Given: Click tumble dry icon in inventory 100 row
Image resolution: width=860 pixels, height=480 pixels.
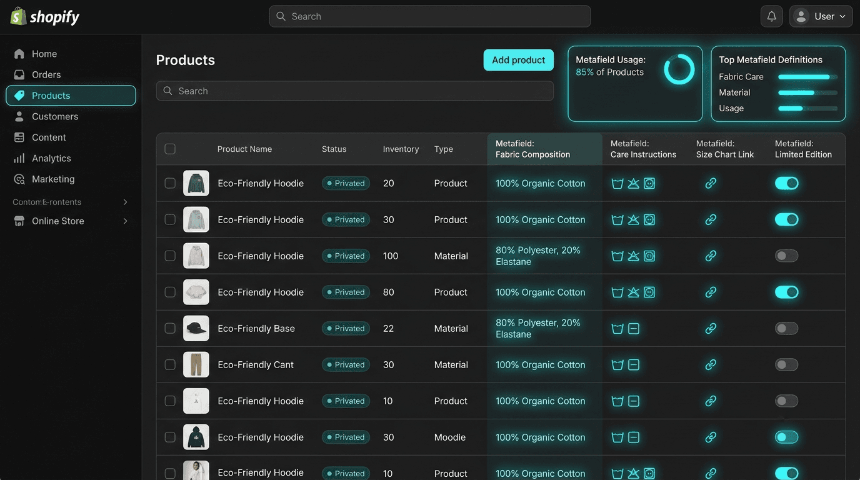Looking at the screenshot, I should [x=649, y=256].
